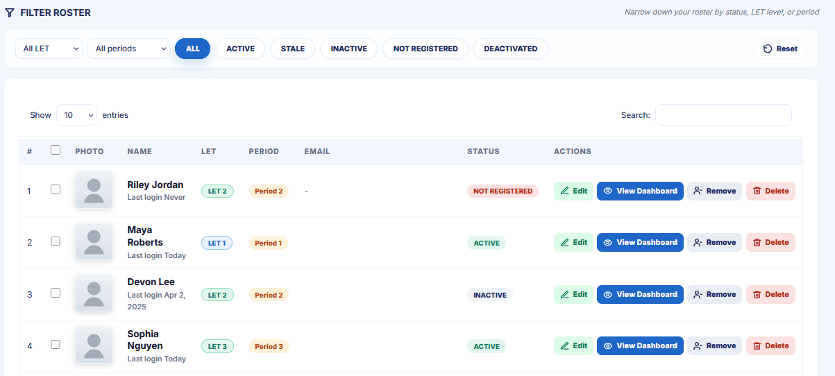The image size is (835, 376).
Task: Click the trash Delete icon for Riley Jordan
Action: point(757,191)
